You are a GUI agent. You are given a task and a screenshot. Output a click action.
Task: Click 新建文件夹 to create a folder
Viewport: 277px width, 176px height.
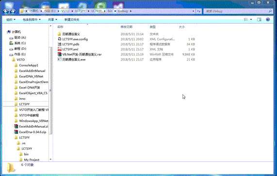click(72, 19)
